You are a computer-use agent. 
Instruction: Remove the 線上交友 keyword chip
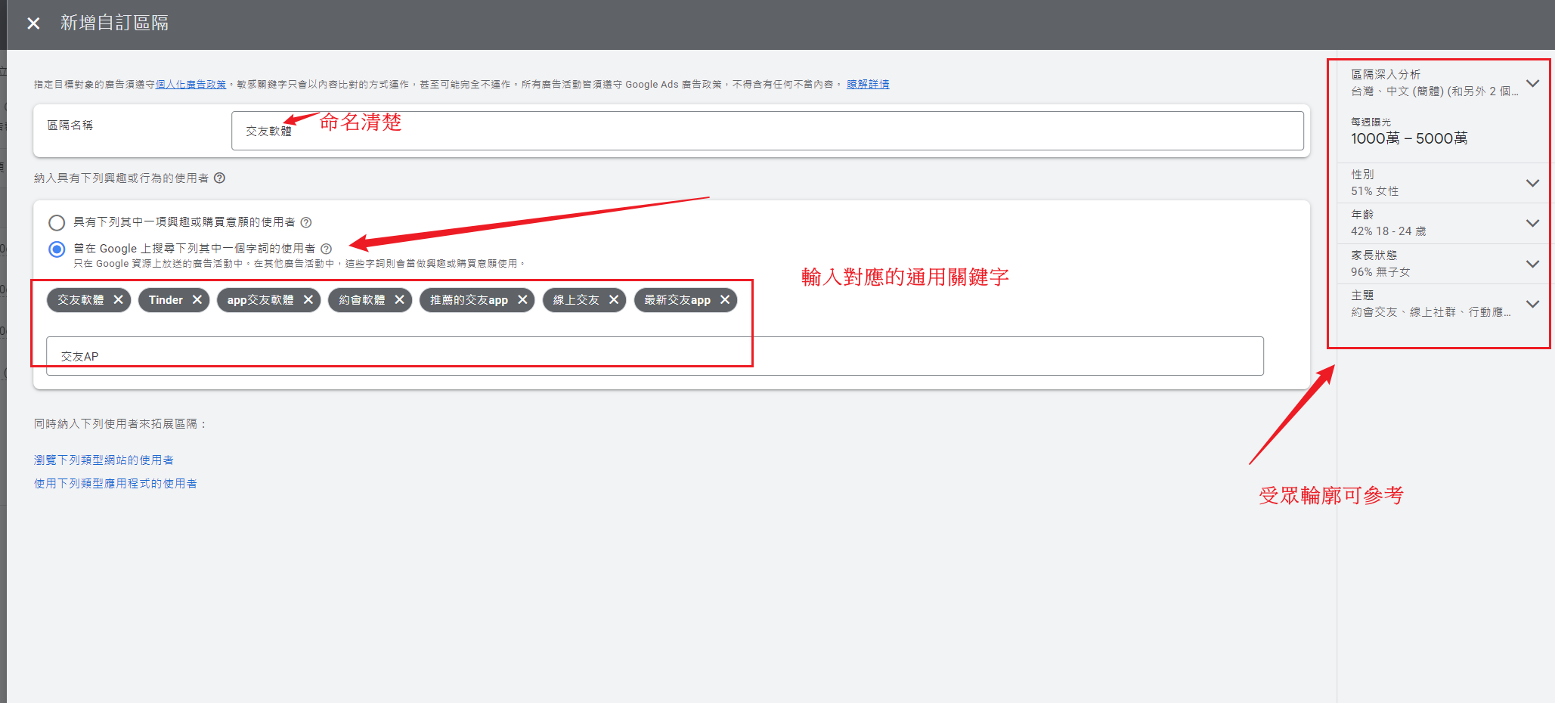tap(614, 300)
